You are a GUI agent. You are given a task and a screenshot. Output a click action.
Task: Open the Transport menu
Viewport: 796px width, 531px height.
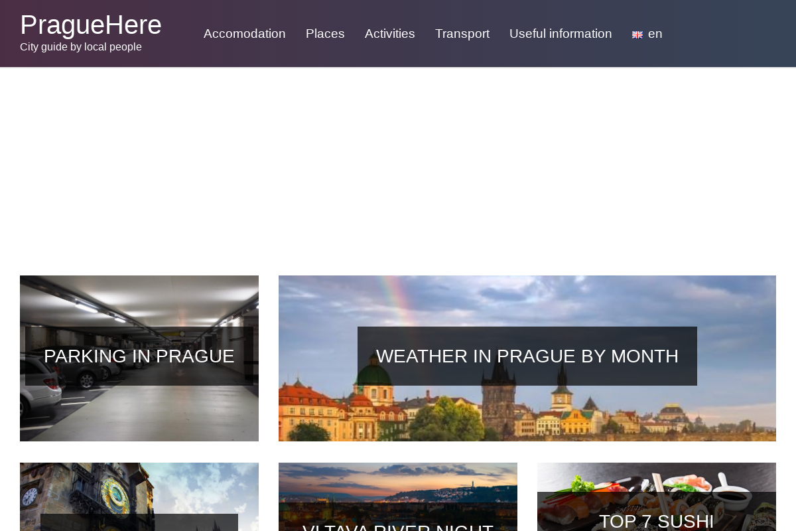click(462, 33)
